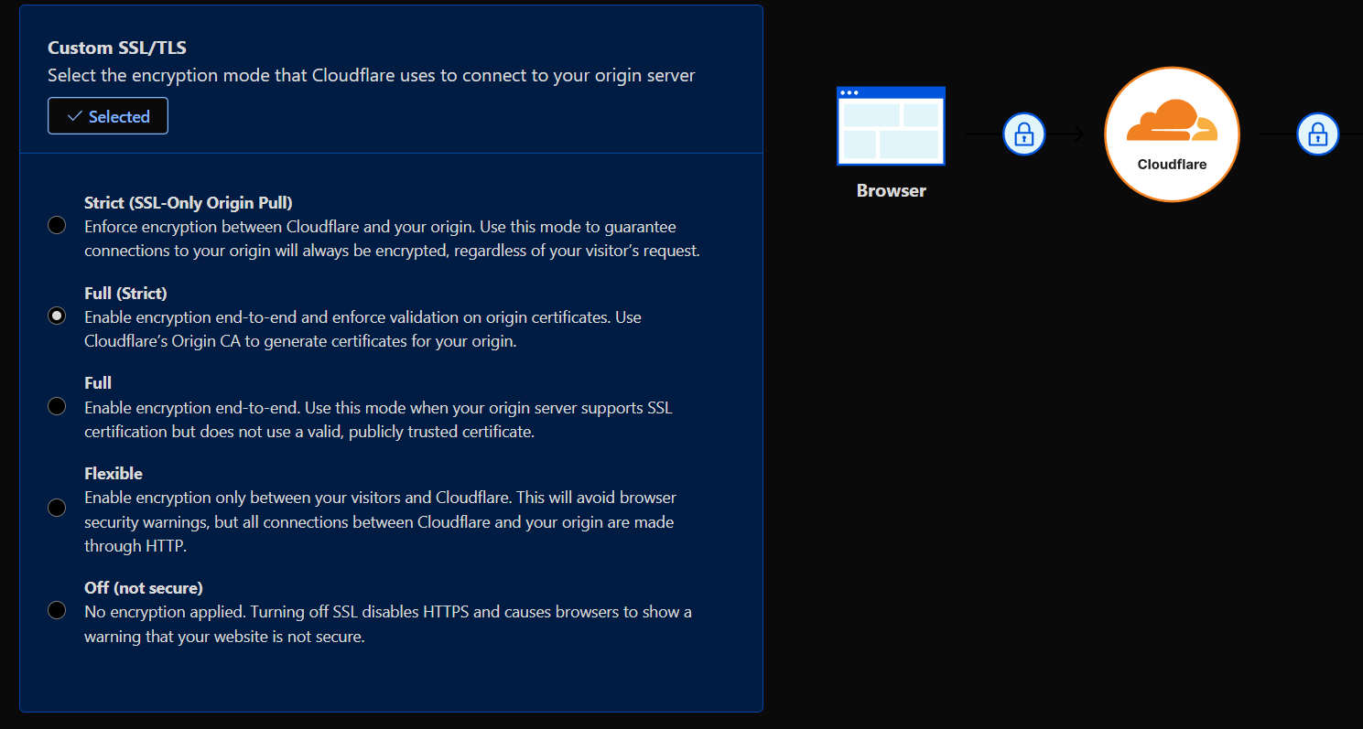Click the Strict (SSL-Only Origin Pull) title
The image size is (1363, 729).
click(x=188, y=202)
